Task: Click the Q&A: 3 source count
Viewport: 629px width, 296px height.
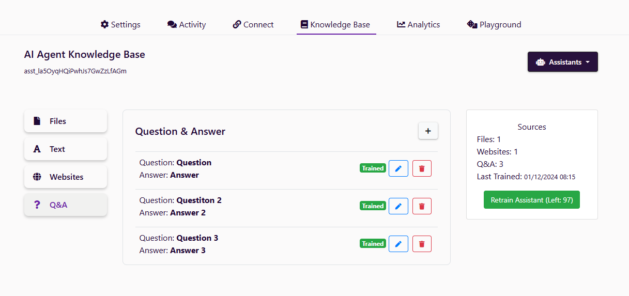Action: (490, 164)
